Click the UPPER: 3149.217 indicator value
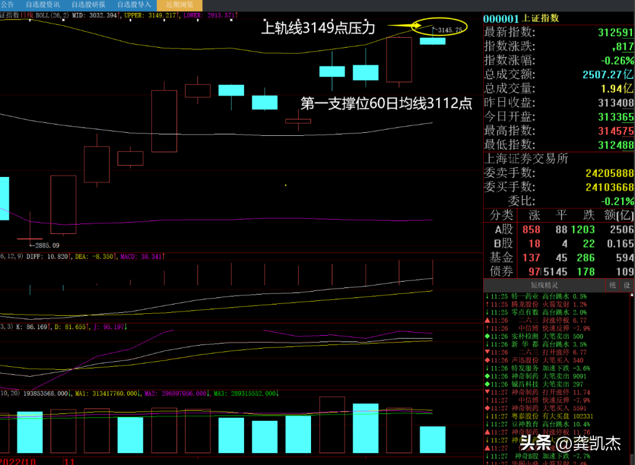The height and width of the screenshot is (465, 635). pos(151,15)
